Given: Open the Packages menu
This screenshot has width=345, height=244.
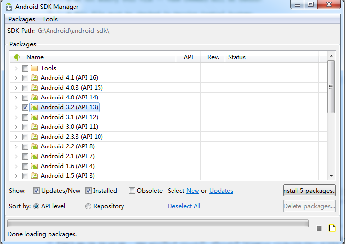Looking at the screenshot, I should 22,19.
